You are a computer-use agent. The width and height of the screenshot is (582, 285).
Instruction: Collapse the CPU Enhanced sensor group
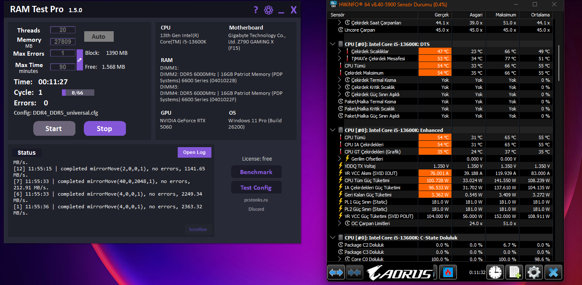pyautogui.click(x=333, y=130)
